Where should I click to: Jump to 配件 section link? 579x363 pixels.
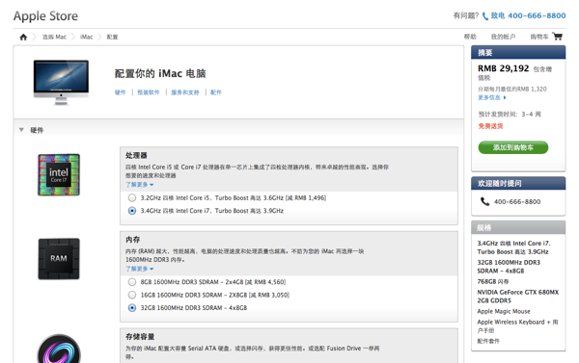click(216, 92)
